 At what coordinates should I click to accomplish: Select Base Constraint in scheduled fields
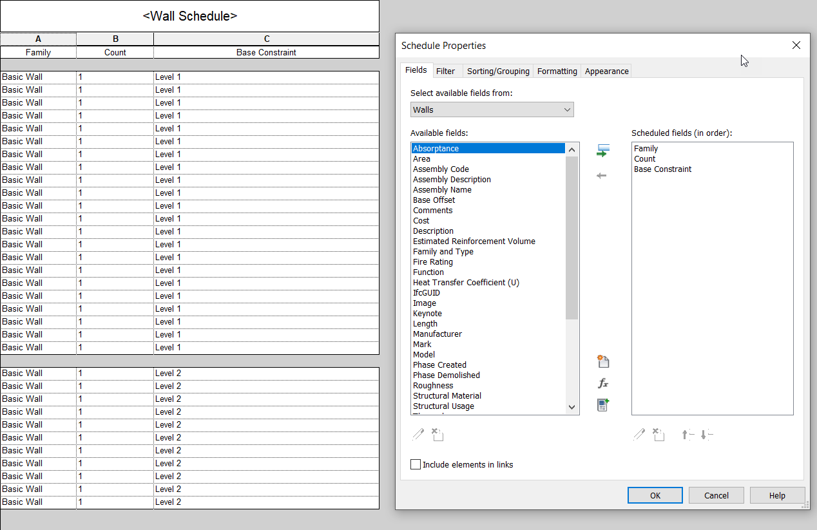662,169
